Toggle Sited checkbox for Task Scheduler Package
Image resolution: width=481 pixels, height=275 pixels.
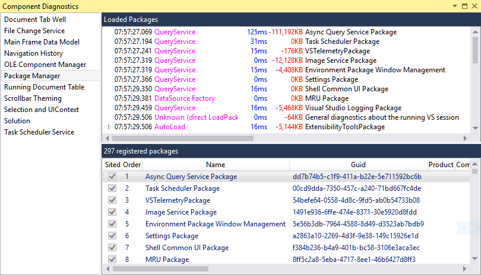[x=112, y=188]
